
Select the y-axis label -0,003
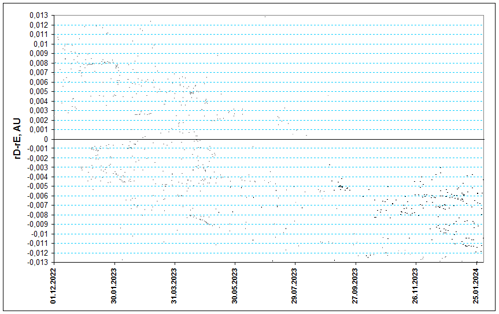coord(38,167)
